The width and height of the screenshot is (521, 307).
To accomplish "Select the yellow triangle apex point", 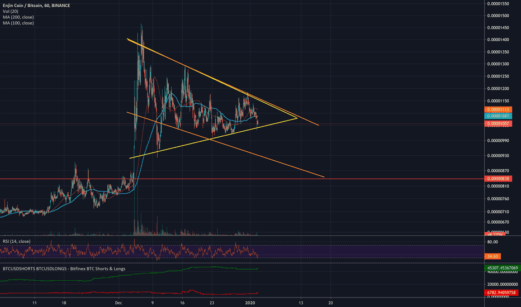I will coord(297,118).
